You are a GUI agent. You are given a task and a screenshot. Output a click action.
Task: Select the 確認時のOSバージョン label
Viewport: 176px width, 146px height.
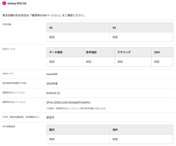14,92
